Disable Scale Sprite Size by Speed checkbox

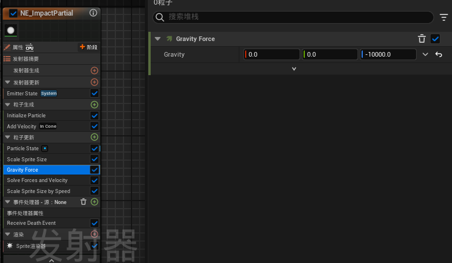coord(94,191)
